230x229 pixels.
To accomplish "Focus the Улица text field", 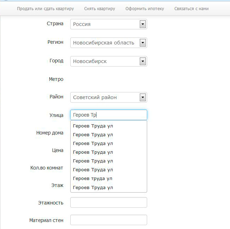I will click(109, 115).
